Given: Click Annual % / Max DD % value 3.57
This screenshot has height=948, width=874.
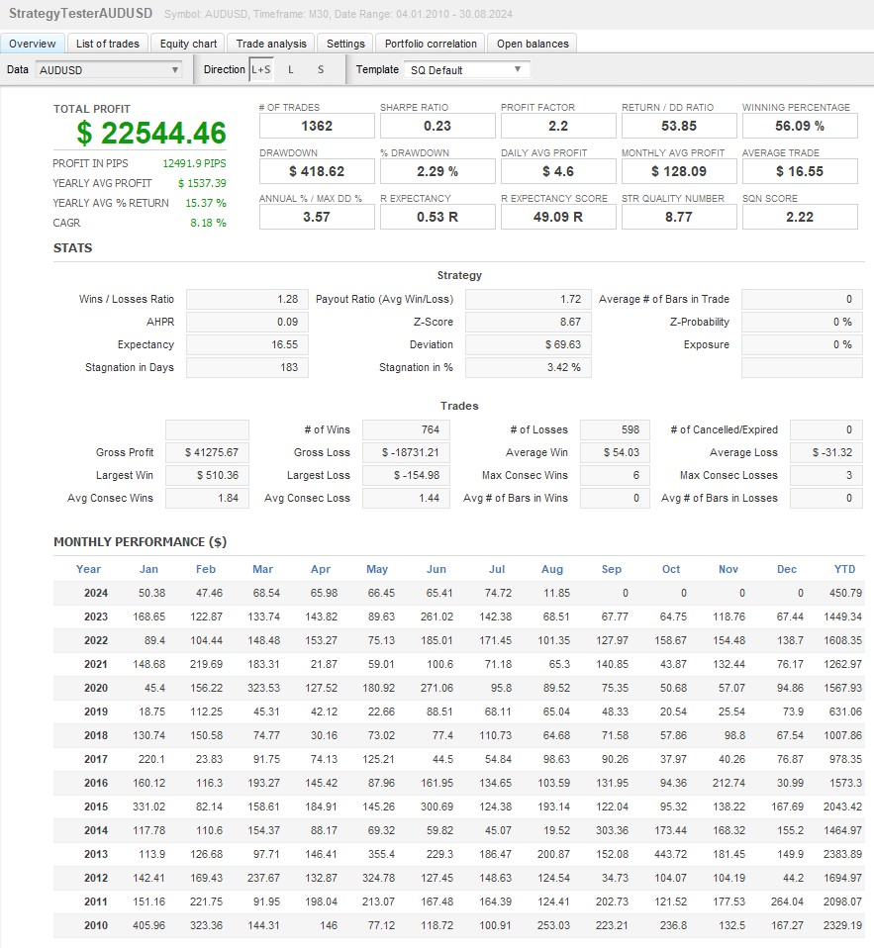Looking at the screenshot, I should click(317, 217).
